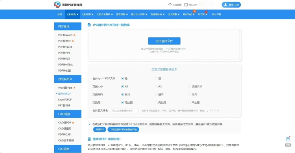295x153 pixels.
Task: Open 软件下载 in the navigation bar
Action: click(x=217, y=14)
